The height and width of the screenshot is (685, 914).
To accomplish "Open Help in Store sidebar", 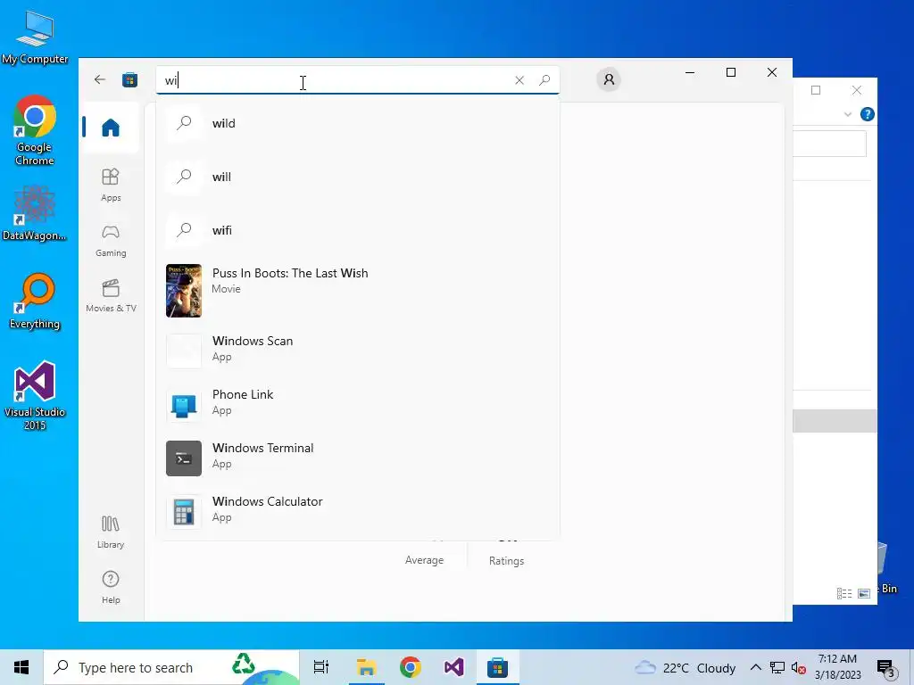I will coord(111,587).
